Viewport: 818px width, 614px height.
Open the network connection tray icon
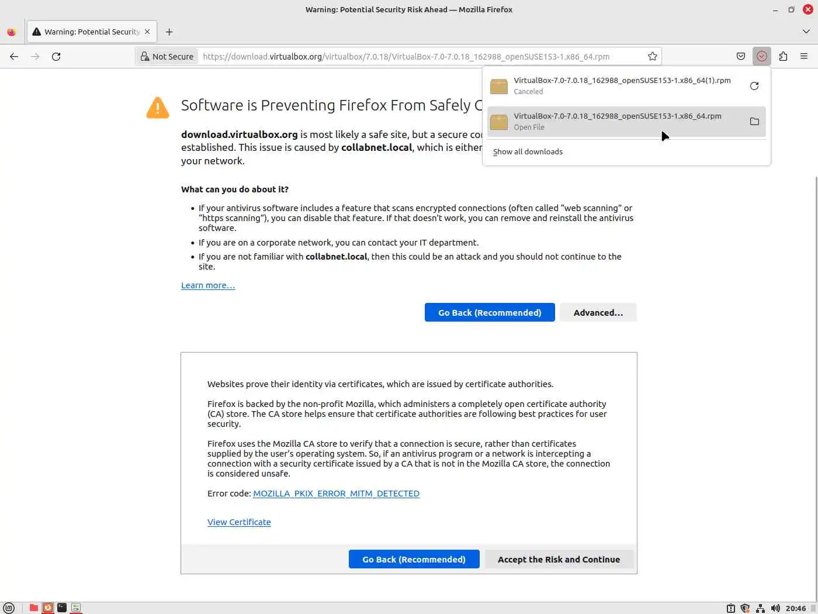click(760, 608)
